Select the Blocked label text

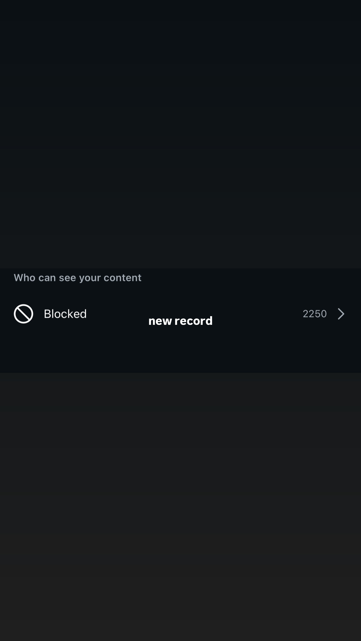(x=65, y=314)
